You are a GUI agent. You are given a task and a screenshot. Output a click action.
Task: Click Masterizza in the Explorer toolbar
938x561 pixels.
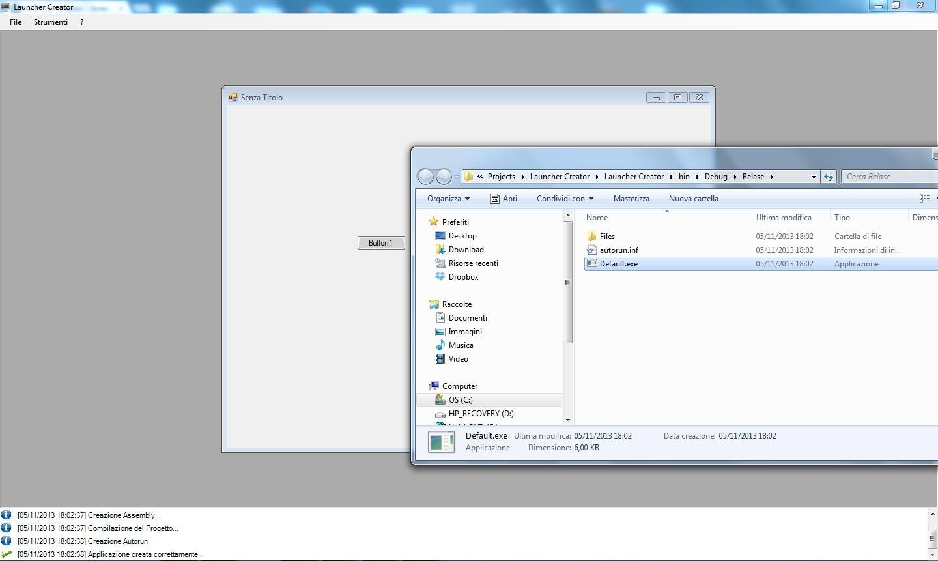point(631,199)
